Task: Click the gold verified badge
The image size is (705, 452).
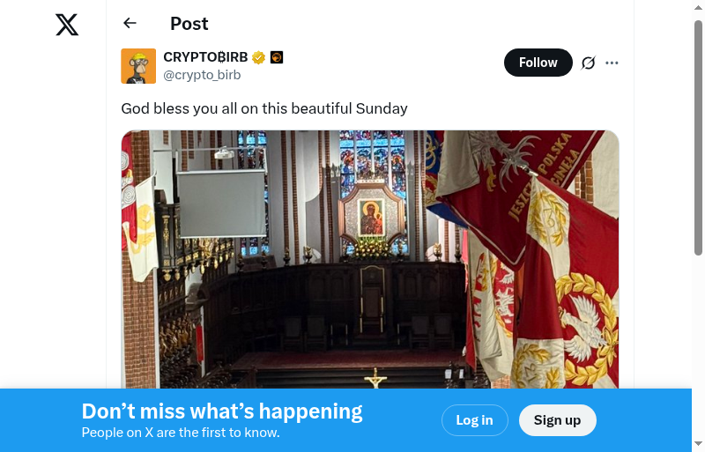Action: click(259, 58)
